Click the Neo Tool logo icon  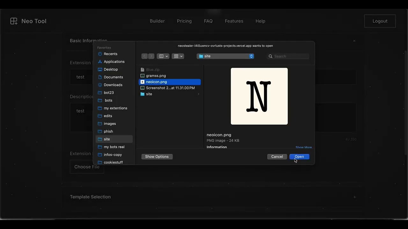click(14, 21)
